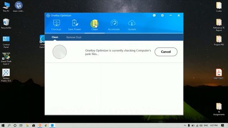Viewport: 228px width, 128px height.
Task: Select the Recycle Bin icon
Action: click(x=6, y=24)
